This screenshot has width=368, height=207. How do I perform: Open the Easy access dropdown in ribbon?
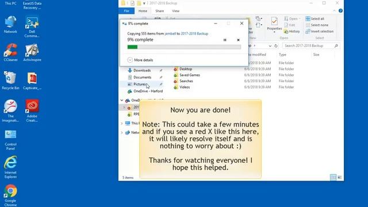click(259, 25)
